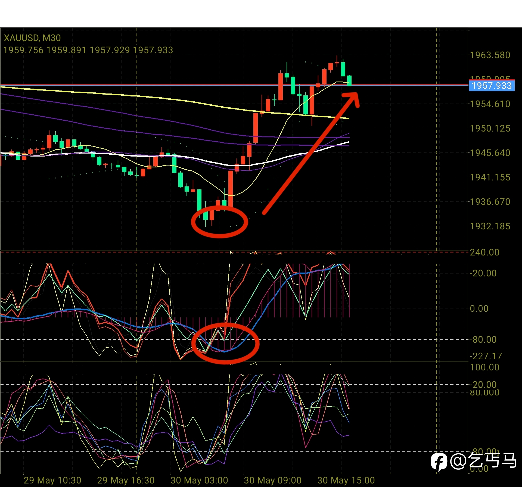
Task: Click the 30 May 03:00 time label
Action: click(x=199, y=480)
